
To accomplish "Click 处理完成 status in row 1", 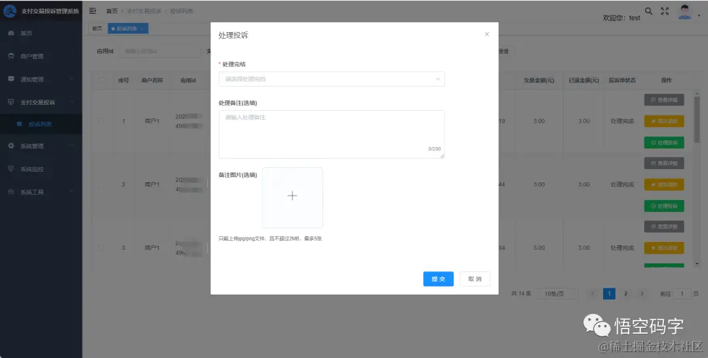I will pos(622,121).
